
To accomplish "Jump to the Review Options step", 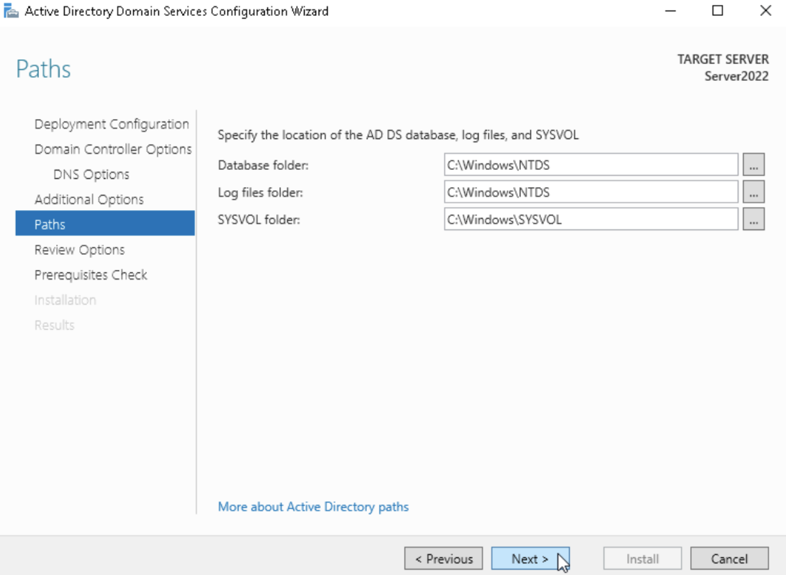I will tap(79, 250).
